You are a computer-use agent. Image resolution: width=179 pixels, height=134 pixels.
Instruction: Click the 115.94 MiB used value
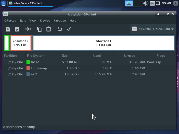tap(103, 74)
